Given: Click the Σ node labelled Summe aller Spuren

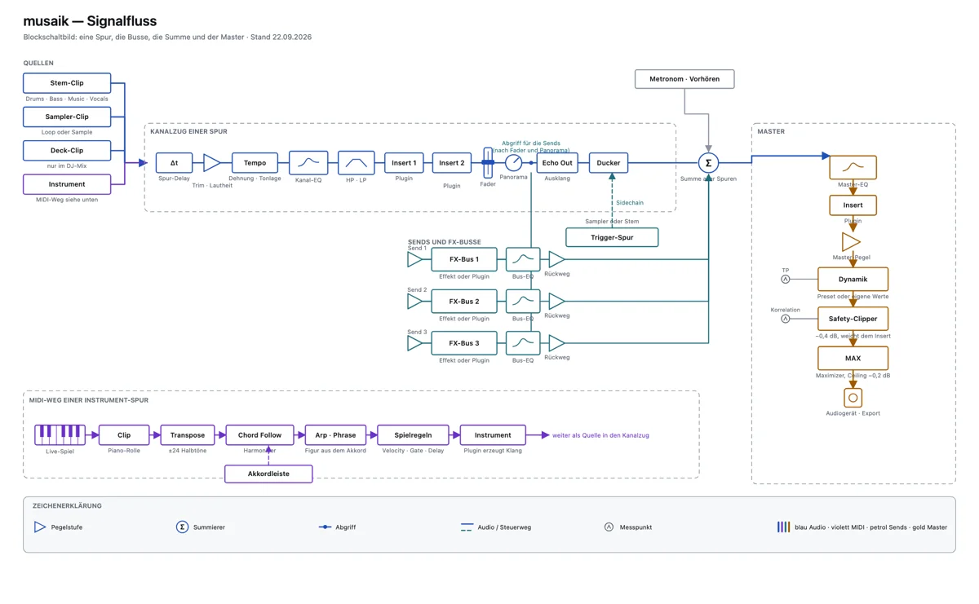Looking at the screenshot, I should (x=708, y=163).
